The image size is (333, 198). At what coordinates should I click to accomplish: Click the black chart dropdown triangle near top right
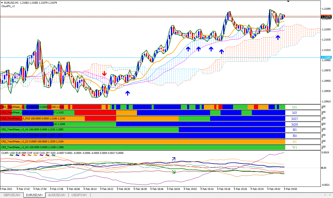[x=289, y=2]
